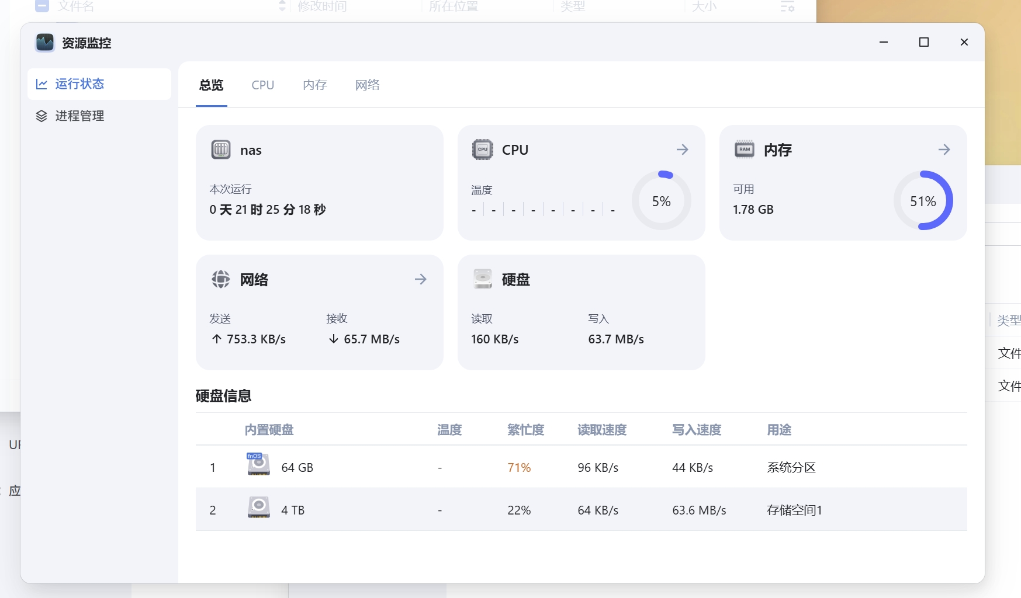Click the 读取速度 column header
The width and height of the screenshot is (1021, 598).
pos(602,430)
